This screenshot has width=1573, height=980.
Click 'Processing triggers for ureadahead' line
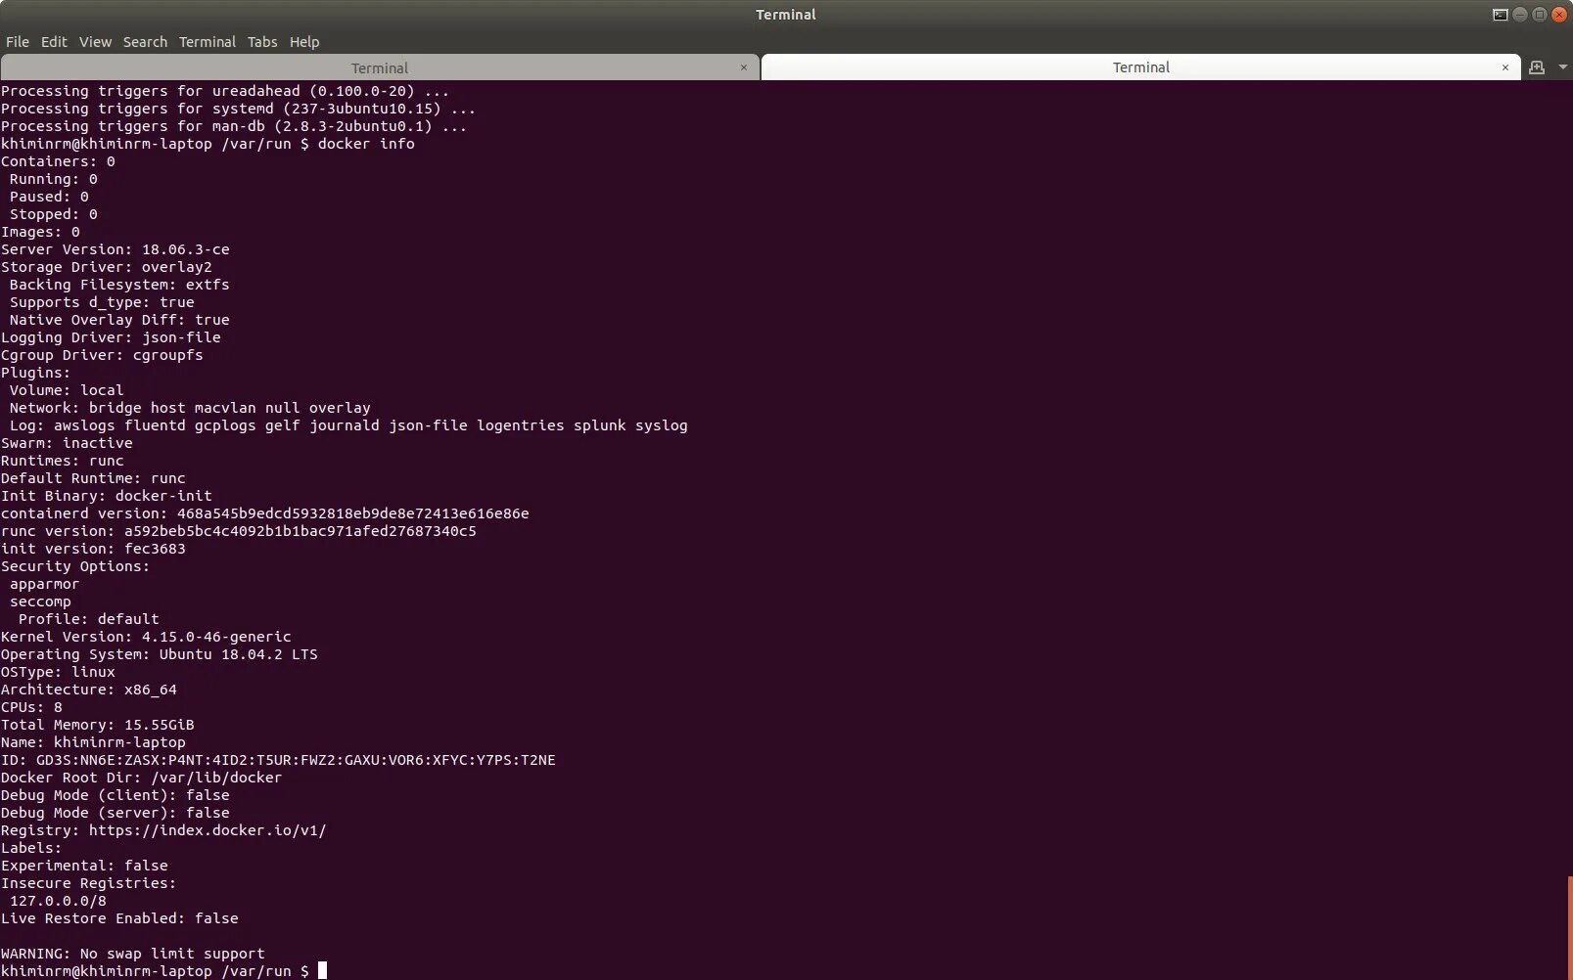tap(225, 91)
